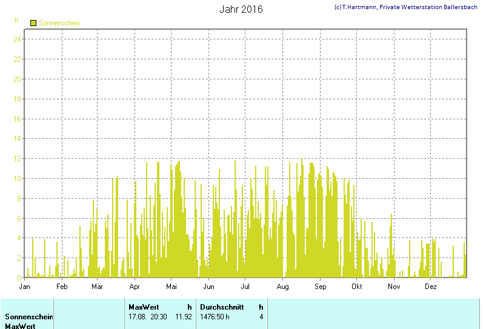This screenshot has width=486, height=329.
Task: Select the Mär month label on the axis
Action: point(97,286)
